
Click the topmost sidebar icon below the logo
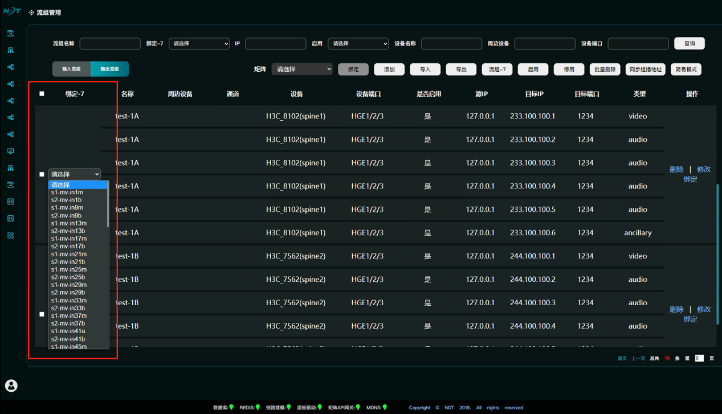coord(11,34)
